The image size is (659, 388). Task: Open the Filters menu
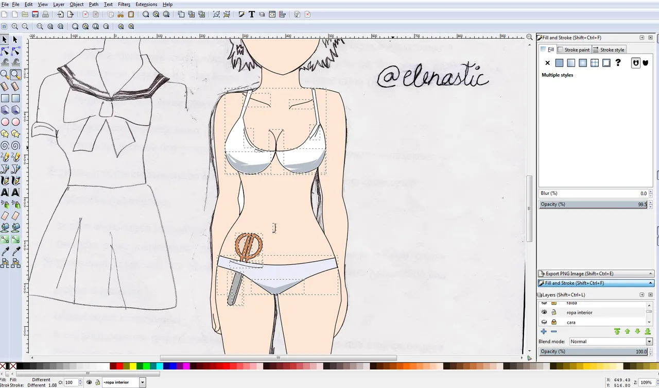pos(124,4)
